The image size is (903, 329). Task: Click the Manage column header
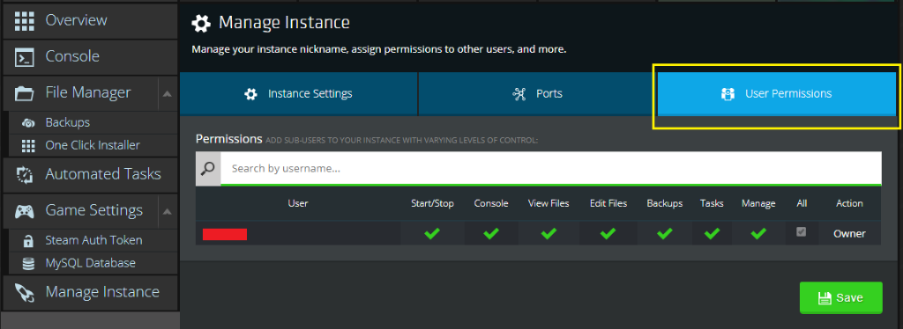758,203
